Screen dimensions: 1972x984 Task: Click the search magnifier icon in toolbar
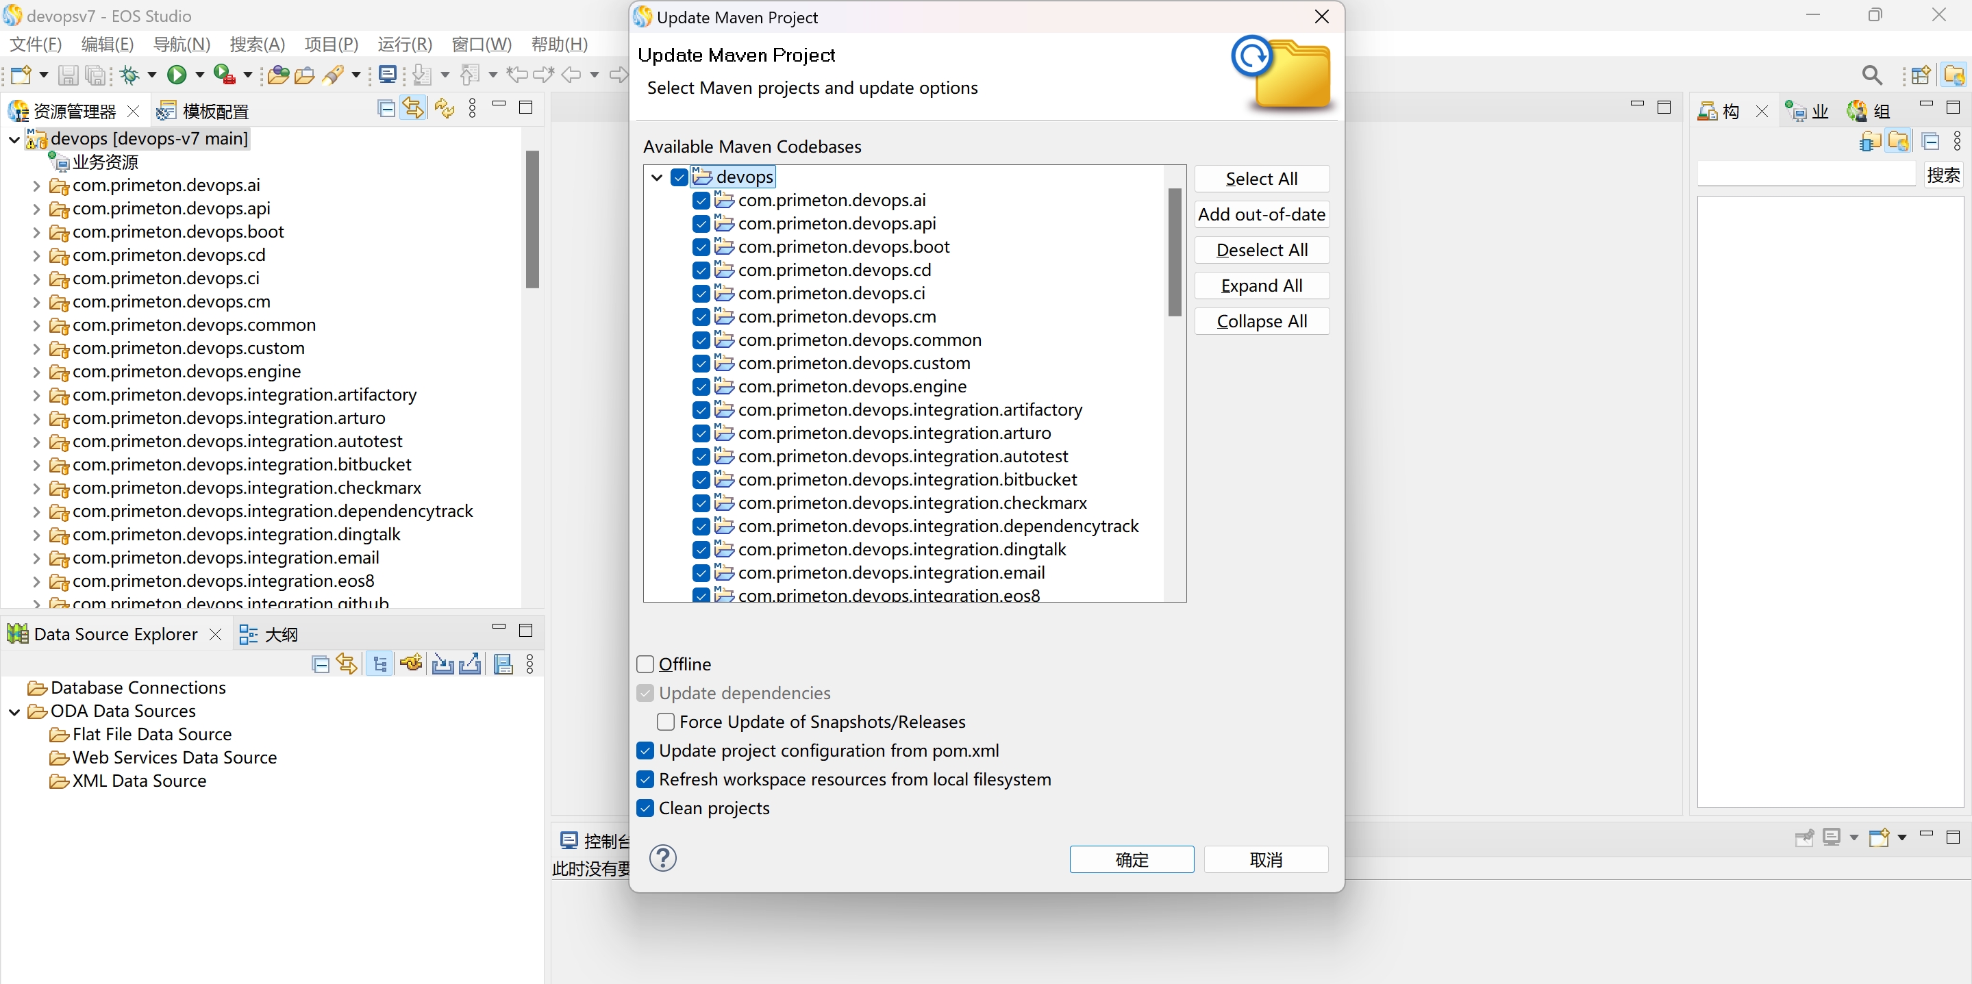(x=1871, y=74)
